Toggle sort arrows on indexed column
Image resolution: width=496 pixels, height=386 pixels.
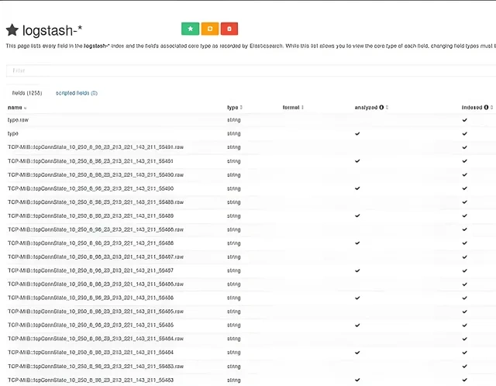tap(491, 108)
